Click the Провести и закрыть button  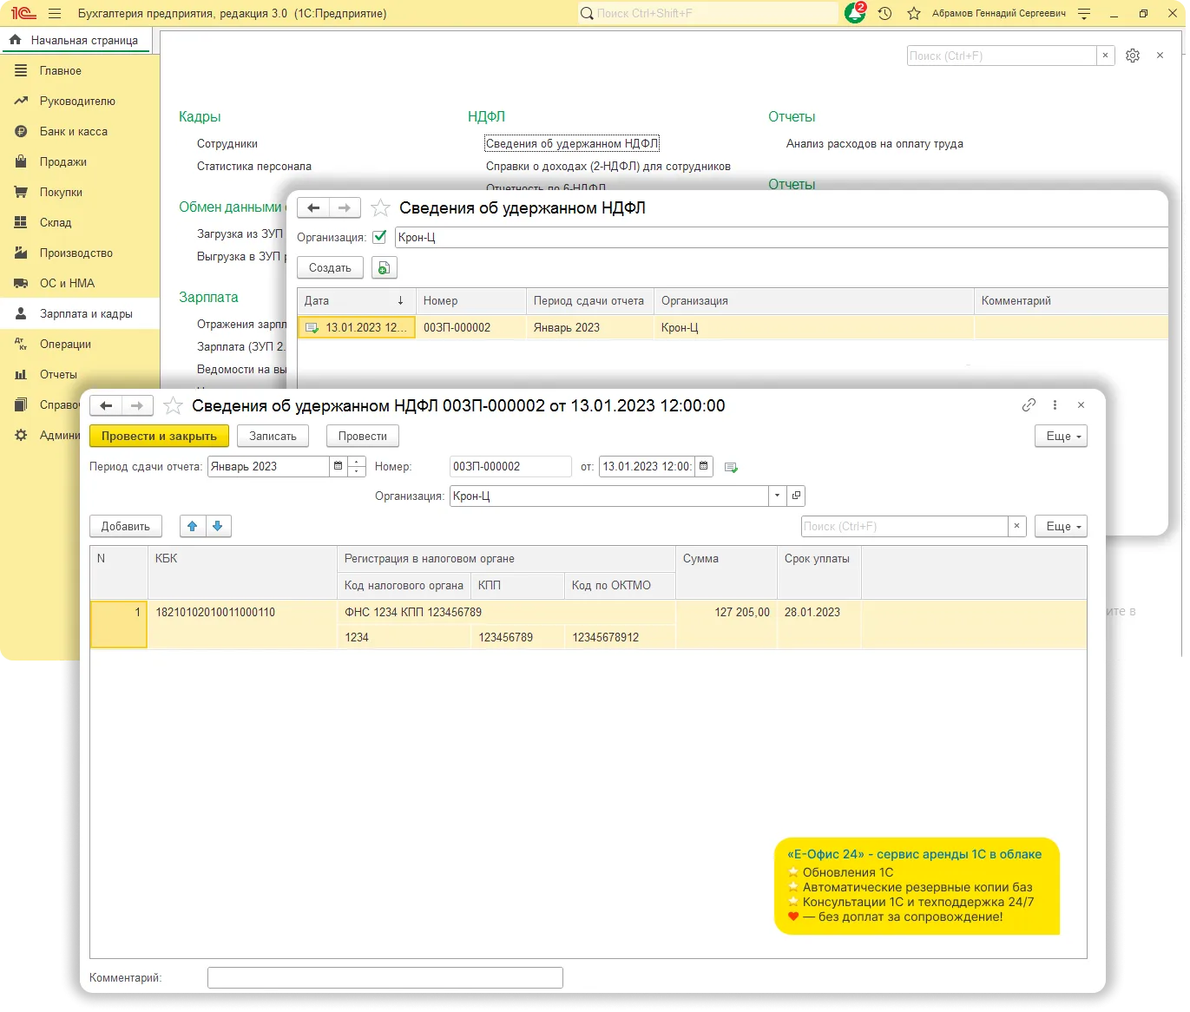[x=159, y=437]
